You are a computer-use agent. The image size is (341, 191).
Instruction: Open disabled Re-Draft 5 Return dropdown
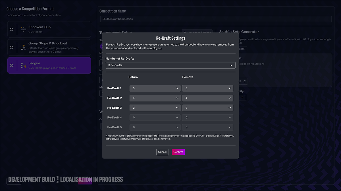point(155,127)
